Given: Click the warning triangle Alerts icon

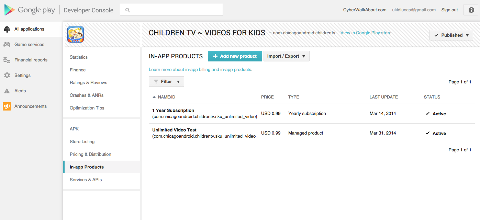Looking at the screenshot, I should pos(7,91).
